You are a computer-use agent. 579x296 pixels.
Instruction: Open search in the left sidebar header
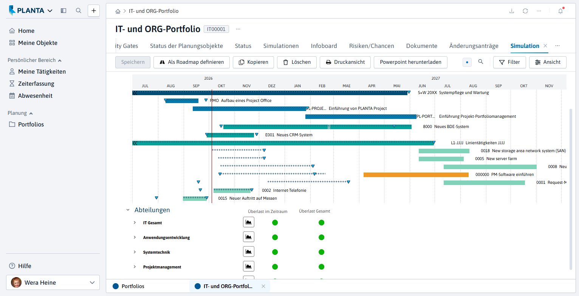(79, 11)
